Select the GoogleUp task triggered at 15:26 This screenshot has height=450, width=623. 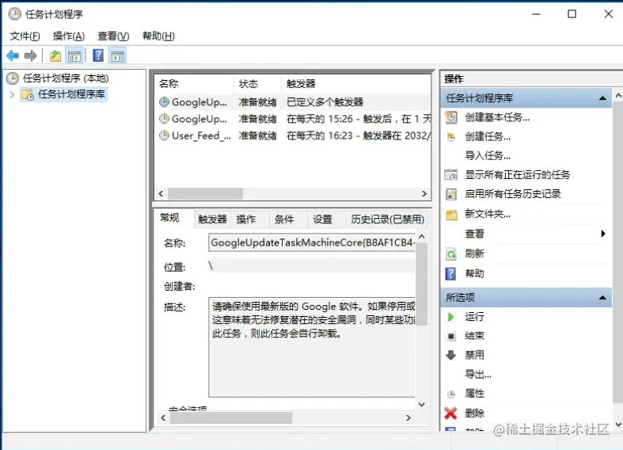293,119
